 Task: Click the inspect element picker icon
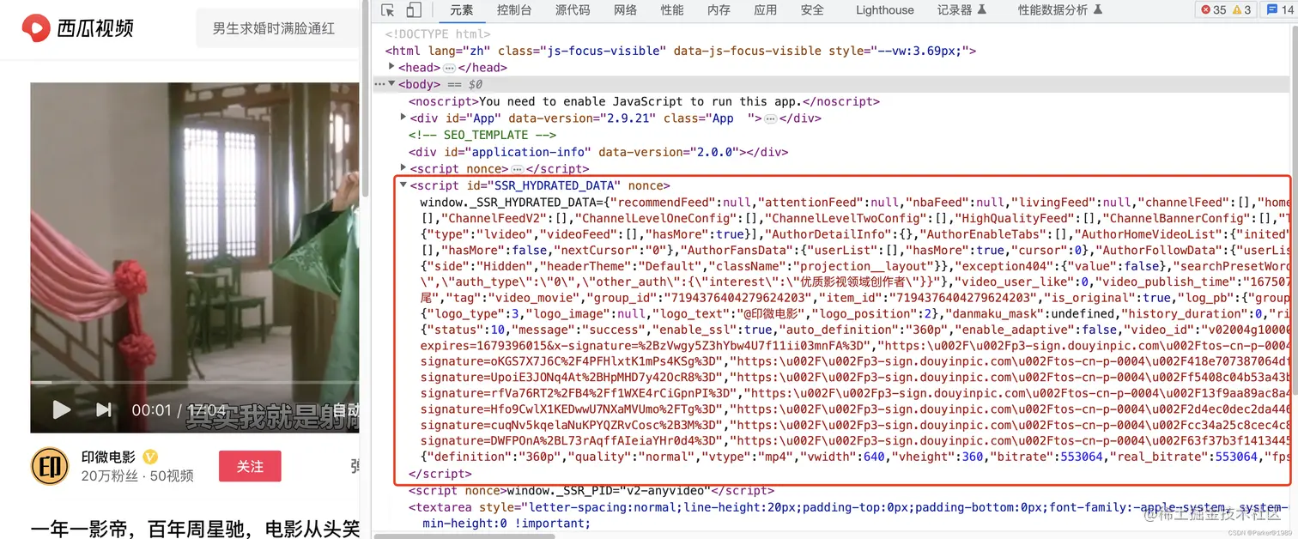[x=388, y=10]
